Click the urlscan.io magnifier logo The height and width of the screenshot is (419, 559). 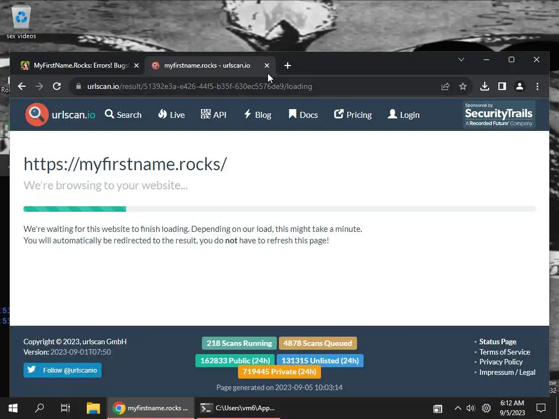click(37, 115)
